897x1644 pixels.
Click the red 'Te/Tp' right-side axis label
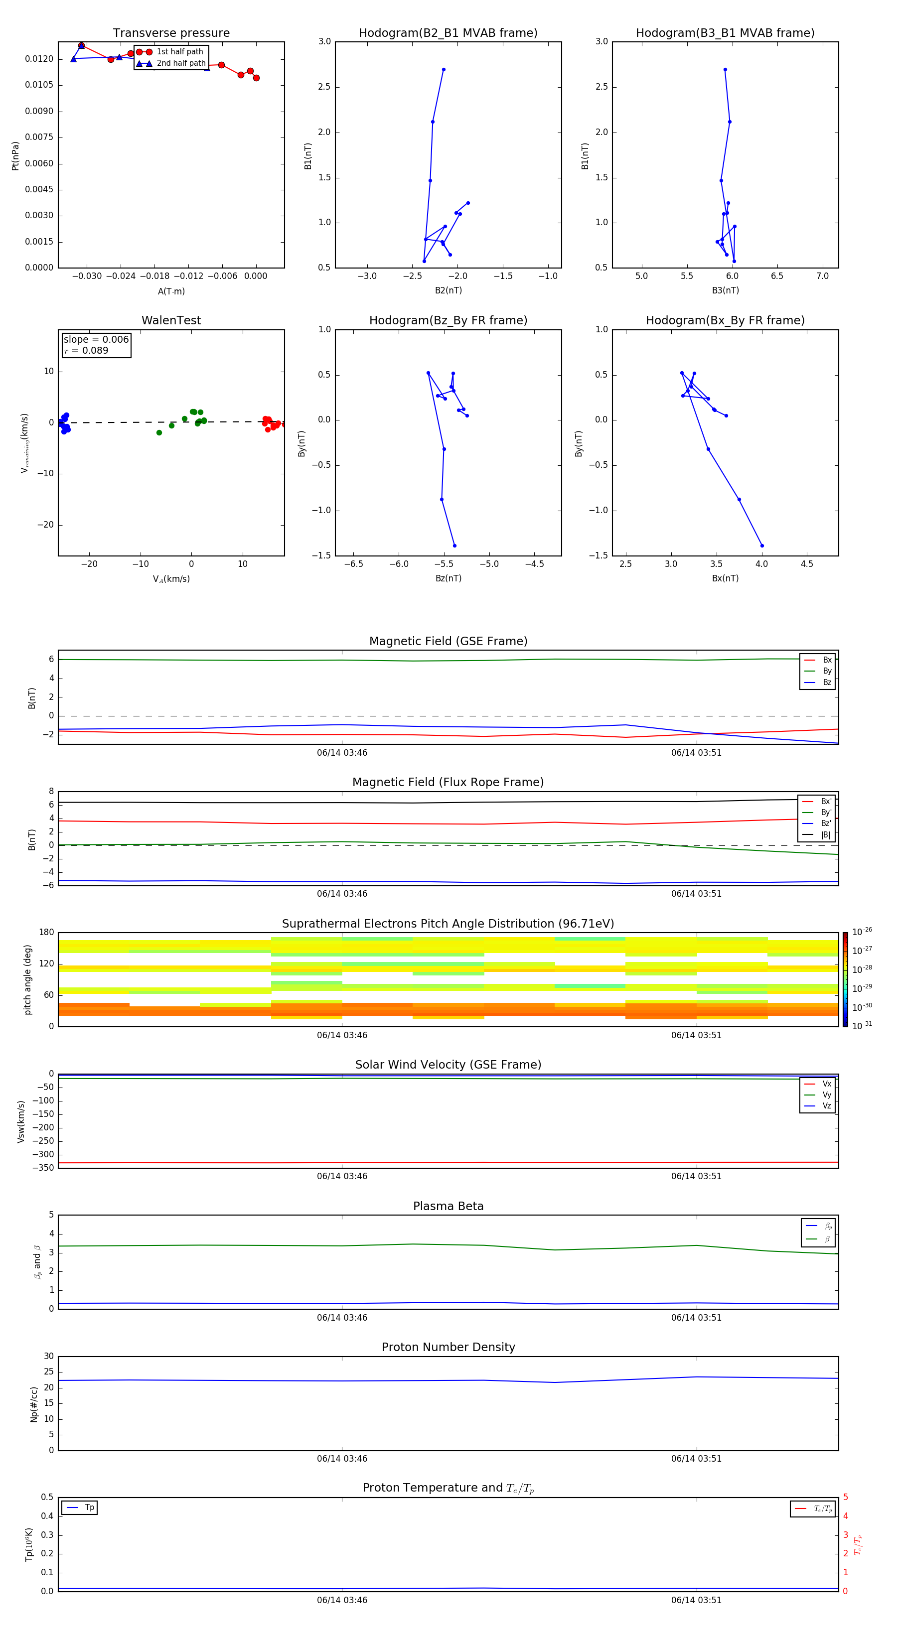[x=858, y=1544]
